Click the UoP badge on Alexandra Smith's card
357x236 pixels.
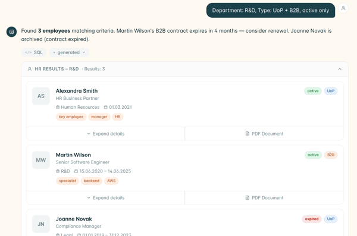[331, 91]
